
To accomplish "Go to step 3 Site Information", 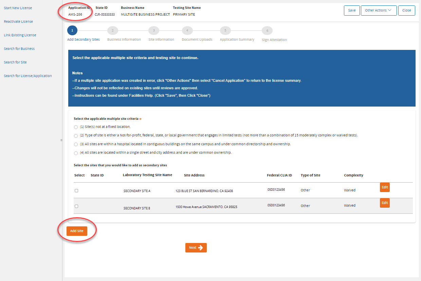I will click(154, 31).
